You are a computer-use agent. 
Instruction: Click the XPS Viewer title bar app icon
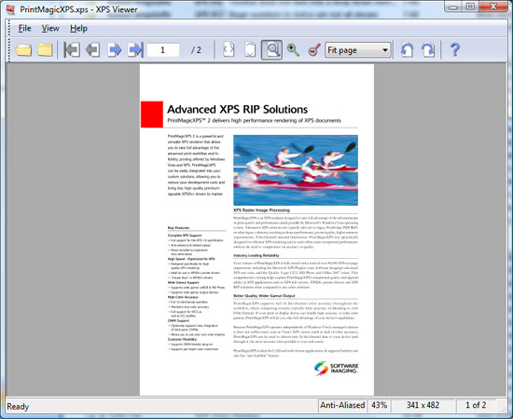click(x=11, y=9)
